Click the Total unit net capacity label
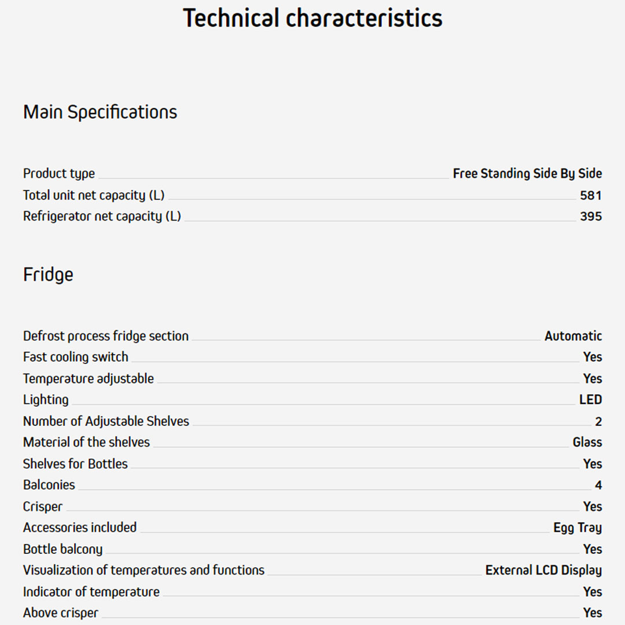The image size is (625, 625). coord(94,195)
